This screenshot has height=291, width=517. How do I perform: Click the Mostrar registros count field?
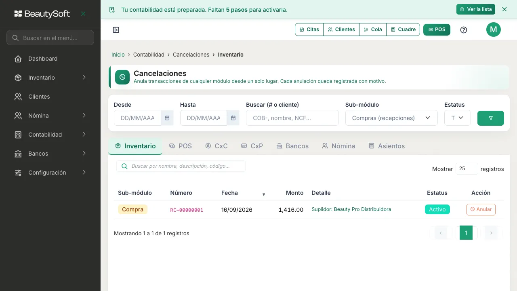[467, 169]
